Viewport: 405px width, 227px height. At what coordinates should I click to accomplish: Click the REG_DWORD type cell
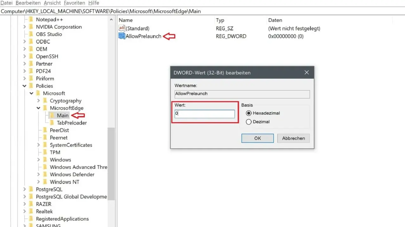(x=231, y=36)
